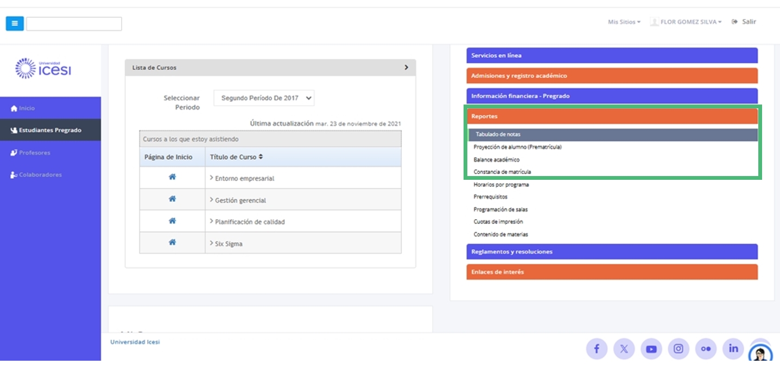The height and width of the screenshot is (371, 780).
Task: Click the blue hamburger menu button
Action: [x=15, y=23]
